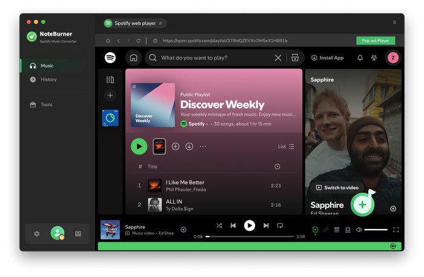
Task: Clear the search field with the X
Action: pos(278,58)
